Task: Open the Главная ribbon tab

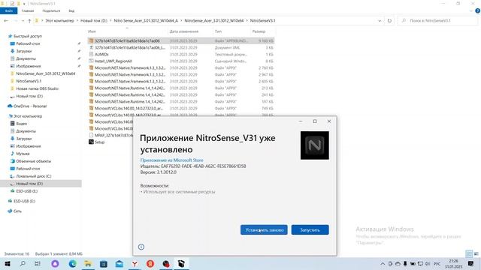Action: [x=28, y=10]
